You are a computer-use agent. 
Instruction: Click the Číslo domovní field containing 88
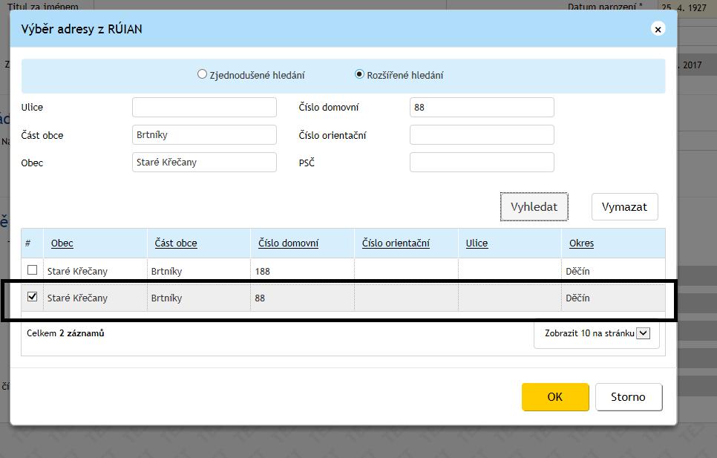coord(482,108)
